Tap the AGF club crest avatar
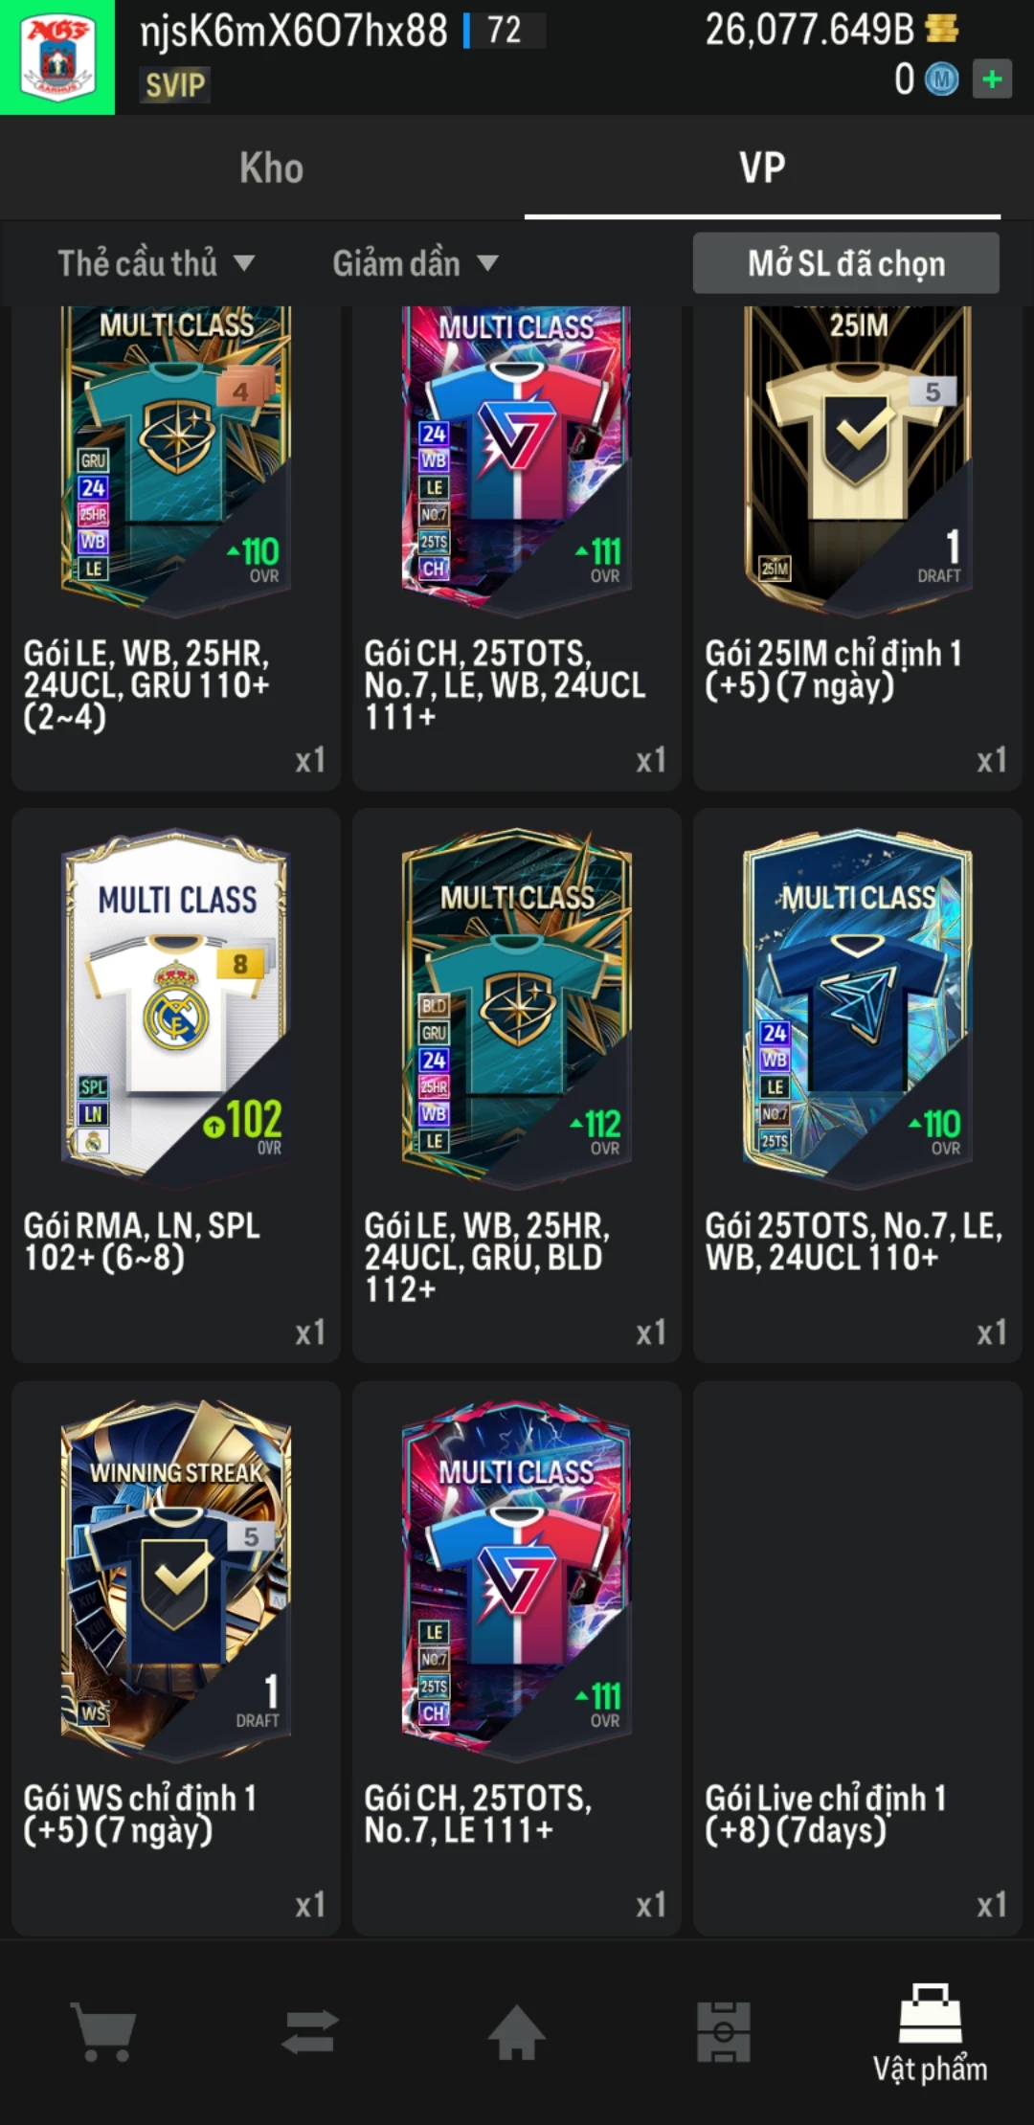The image size is (1034, 2125). click(x=57, y=57)
